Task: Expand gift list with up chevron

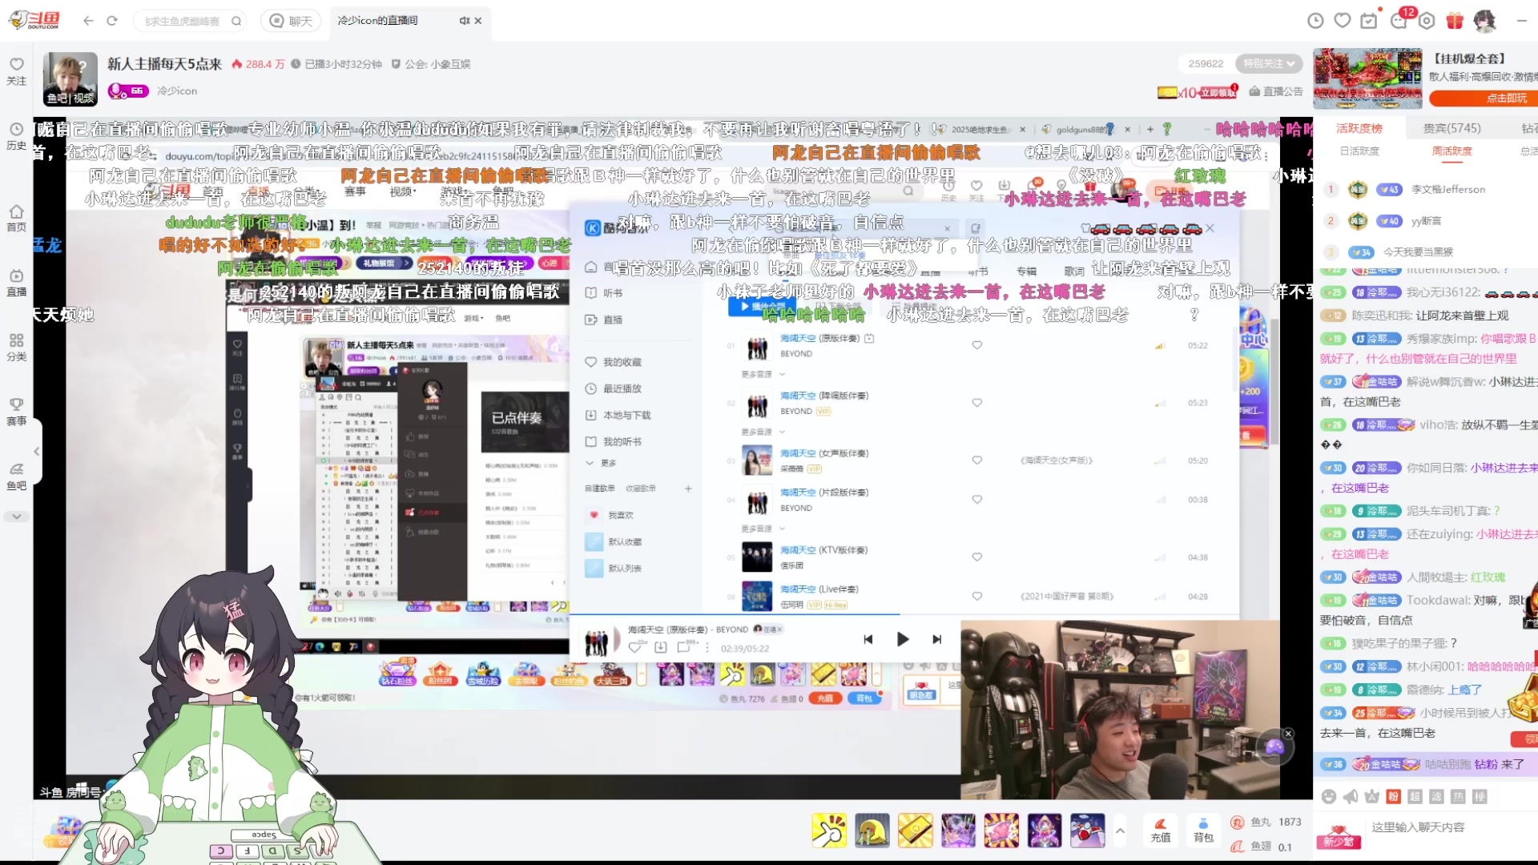Action: (x=1120, y=831)
